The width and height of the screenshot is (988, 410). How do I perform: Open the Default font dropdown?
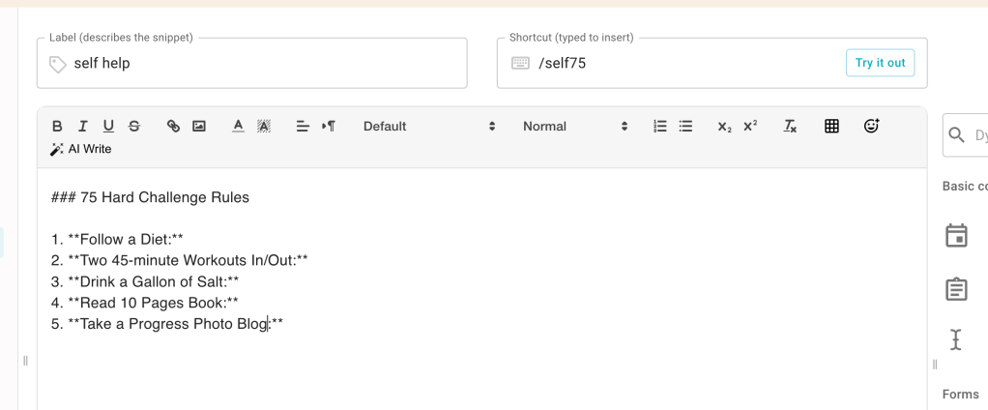(429, 126)
